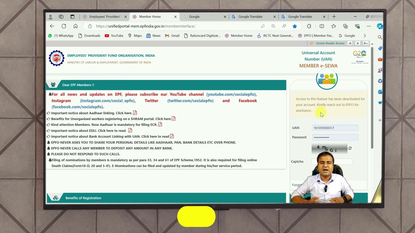Open the Favorites list icon
This screenshot has width=415, height=233.
334,26
